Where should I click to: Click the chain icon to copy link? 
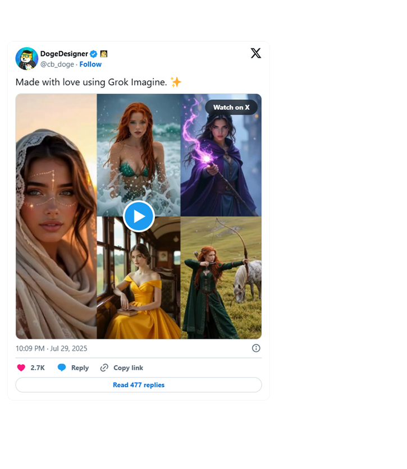(104, 368)
